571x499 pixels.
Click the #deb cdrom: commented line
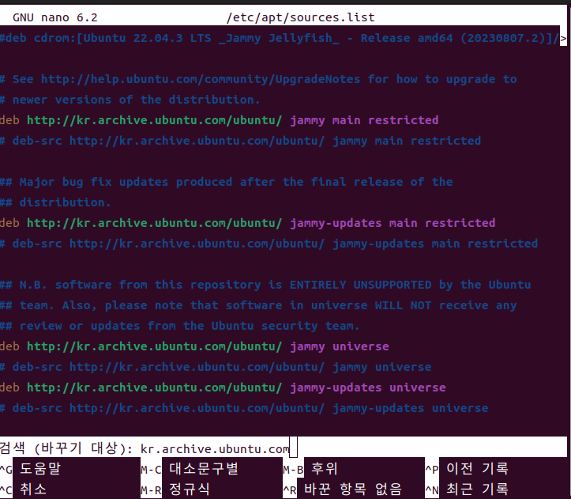point(280,38)
